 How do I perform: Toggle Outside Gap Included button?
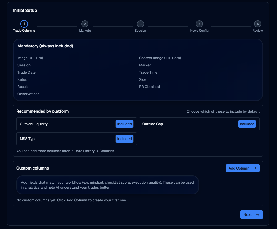[x=247, y=124]
